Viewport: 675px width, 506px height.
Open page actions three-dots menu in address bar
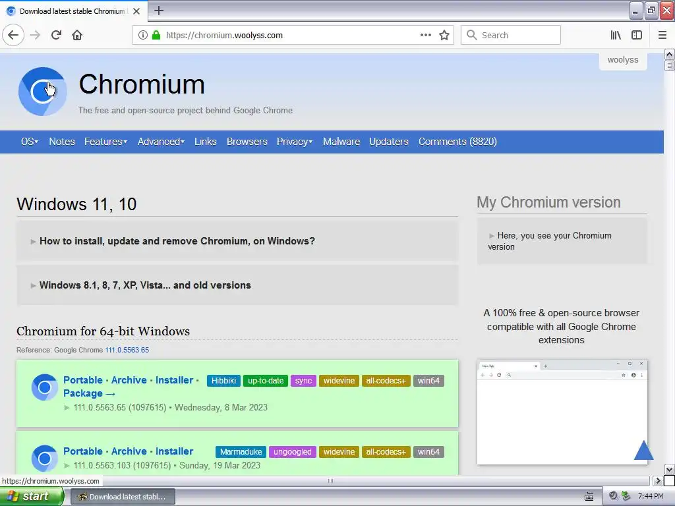[x=425, y=35]
